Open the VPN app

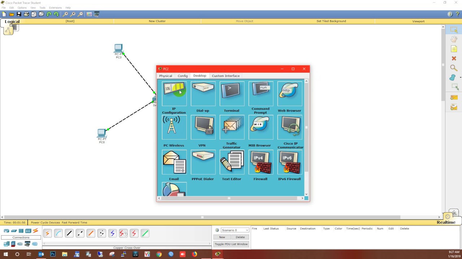tap(203, 127)
